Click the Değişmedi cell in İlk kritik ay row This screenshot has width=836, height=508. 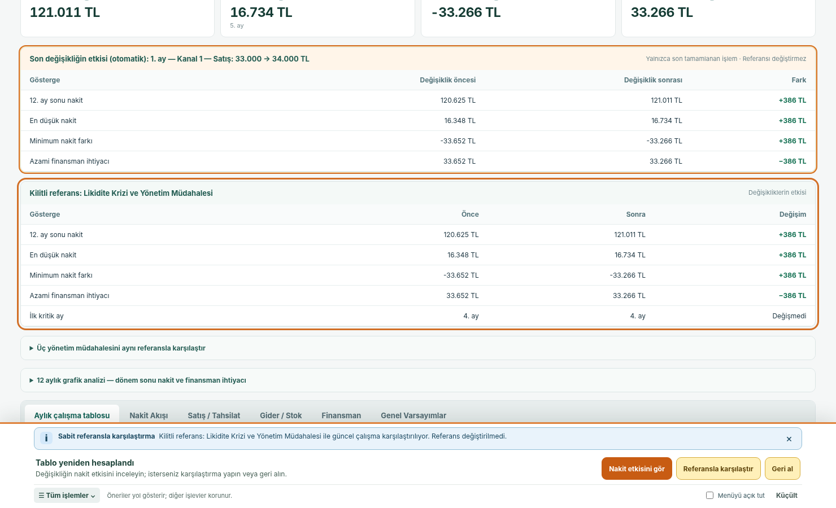coord(789,316)
